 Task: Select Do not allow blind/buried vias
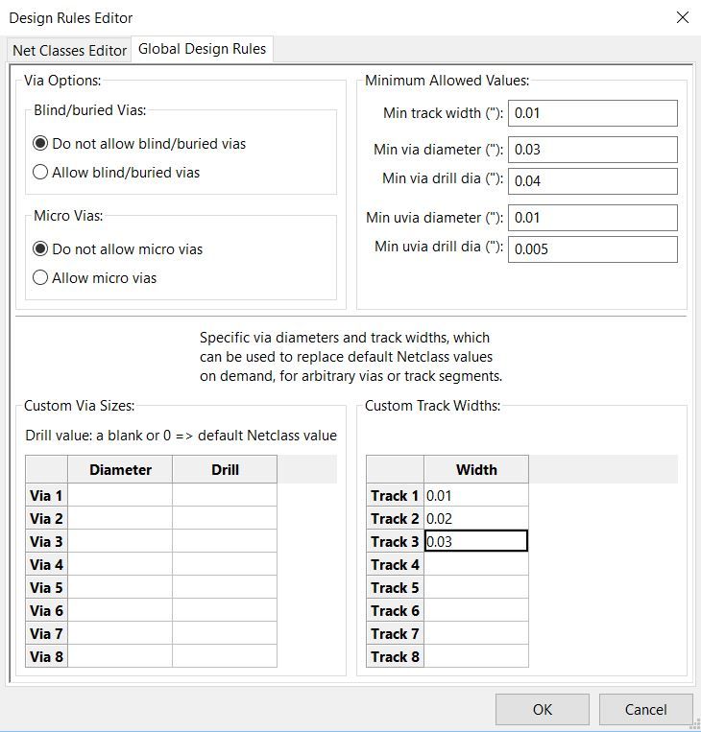point(139,143)
